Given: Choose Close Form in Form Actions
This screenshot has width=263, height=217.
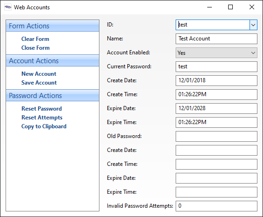Looking at the screenshot, I should click(x=35, y=48).
